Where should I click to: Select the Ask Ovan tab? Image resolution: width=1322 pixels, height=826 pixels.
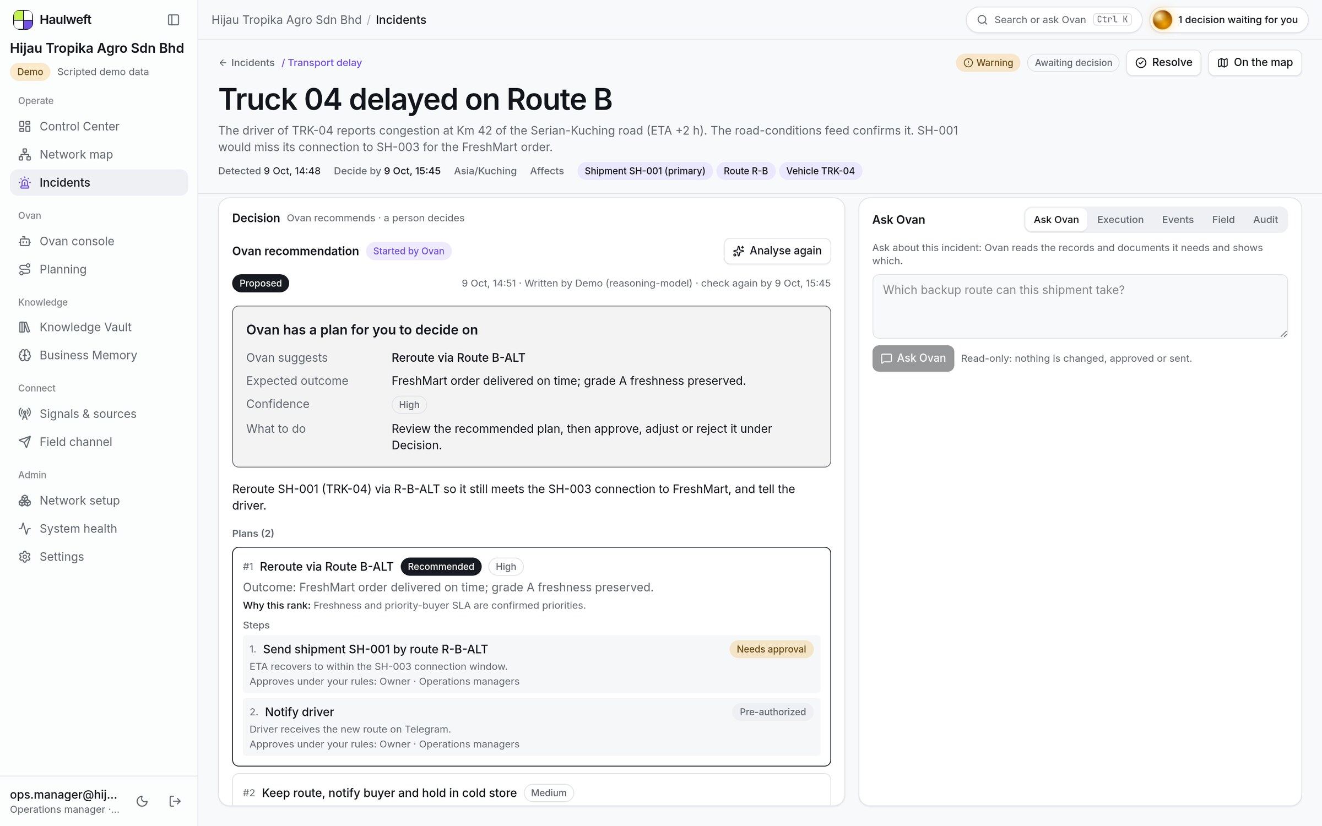pyautogui.click(x=1056, y=220)
